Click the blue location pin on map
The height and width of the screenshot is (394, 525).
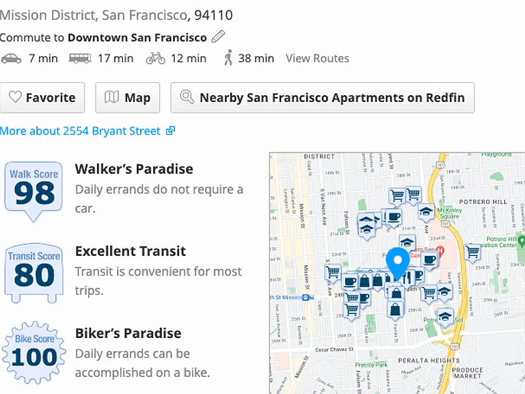[398, 263]
